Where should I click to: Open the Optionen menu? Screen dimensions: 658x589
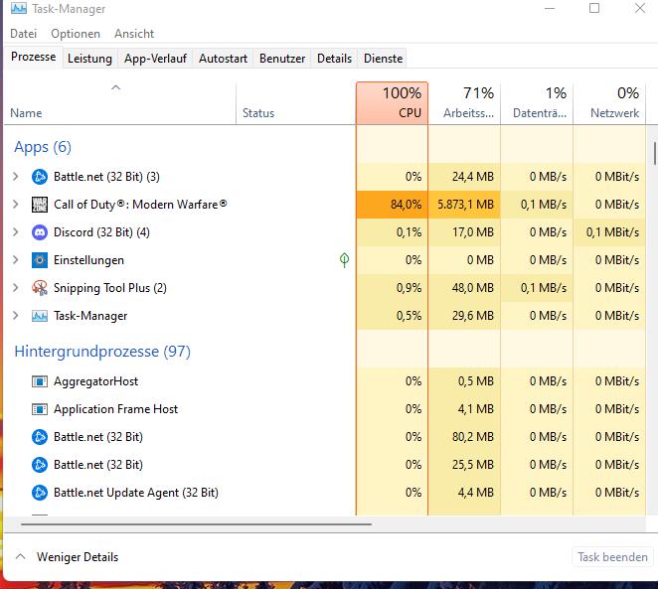[76, 34]
